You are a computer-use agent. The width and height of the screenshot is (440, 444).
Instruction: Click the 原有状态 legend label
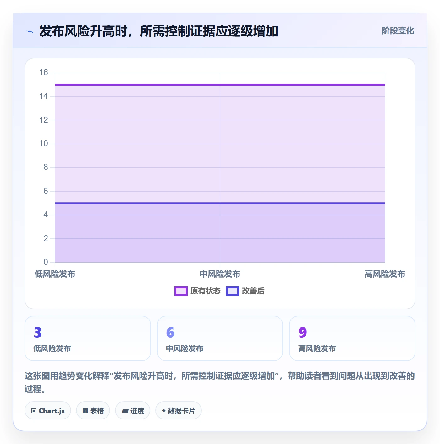(206, 291)
